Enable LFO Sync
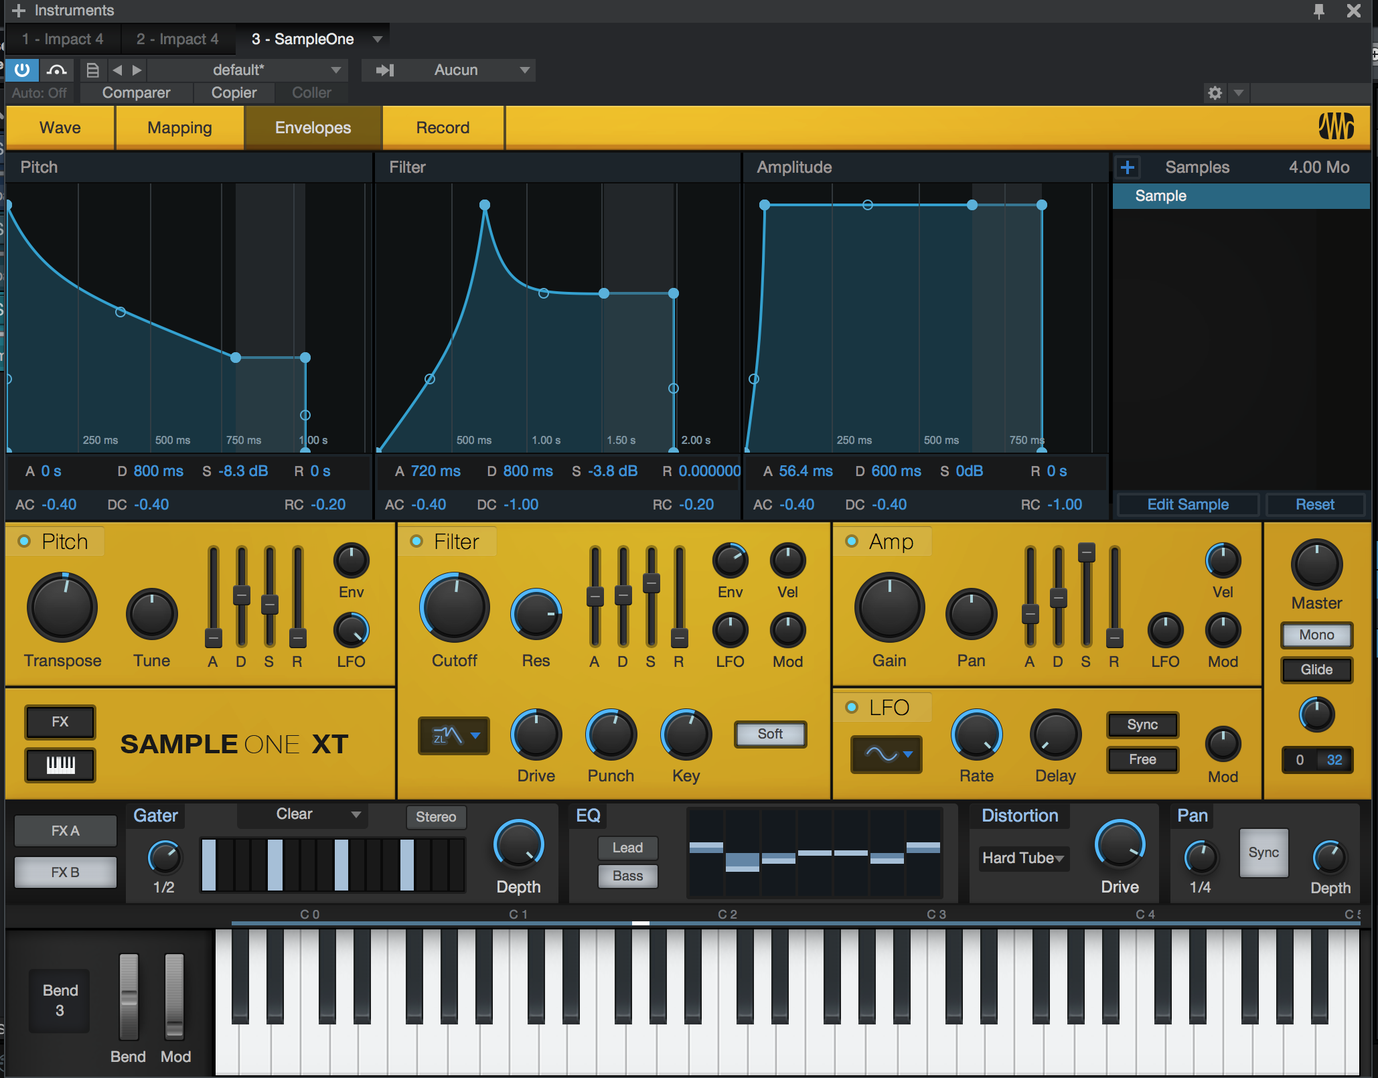The width and height of the screenshot is (1378, 1078). click(1142, 724)
